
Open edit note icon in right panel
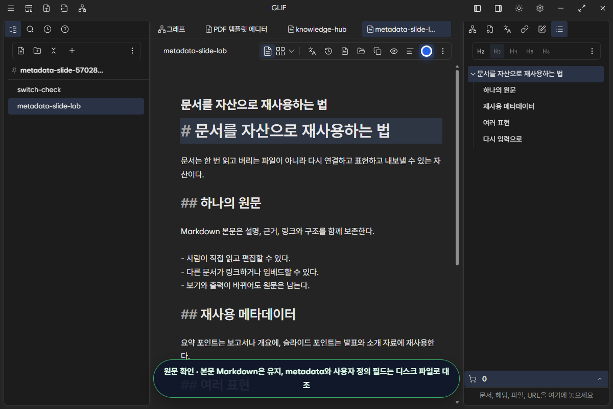coord(542,29)
